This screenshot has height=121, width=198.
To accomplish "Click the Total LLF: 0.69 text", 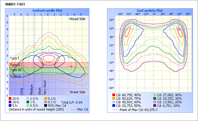I will pos(72,102).
